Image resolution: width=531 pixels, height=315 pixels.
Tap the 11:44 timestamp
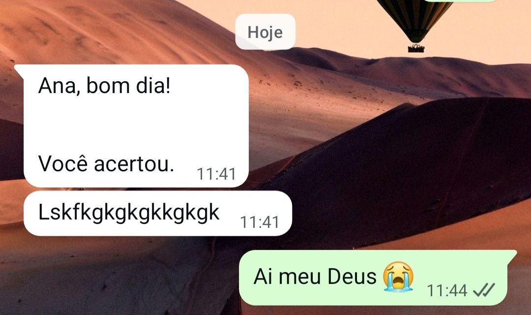447,290
